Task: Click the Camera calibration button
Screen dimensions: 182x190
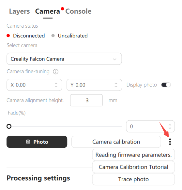Action: [x=116, y=142]
